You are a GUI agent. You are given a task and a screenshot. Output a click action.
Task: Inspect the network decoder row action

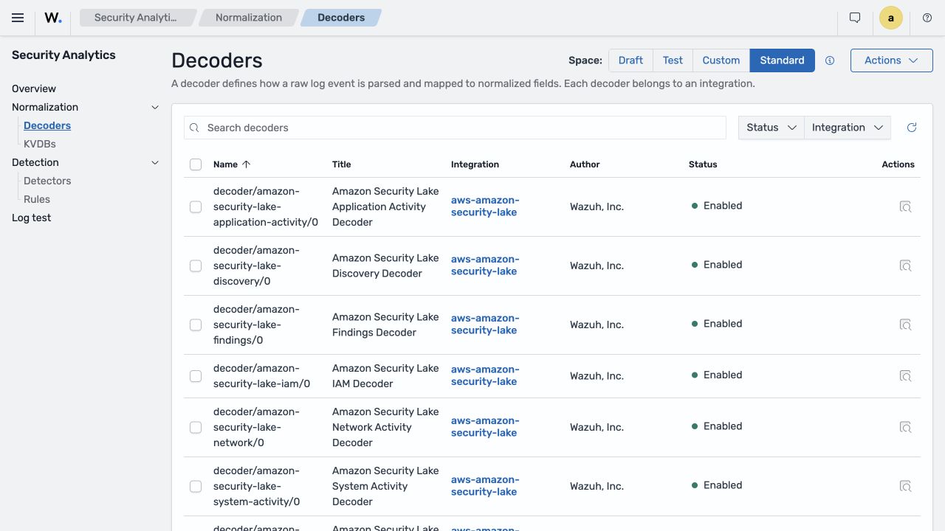click(x=905, y=427)
